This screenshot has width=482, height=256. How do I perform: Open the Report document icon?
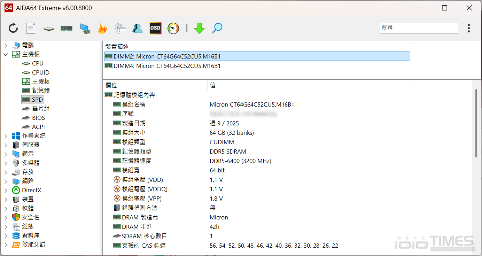coord(31,28)
